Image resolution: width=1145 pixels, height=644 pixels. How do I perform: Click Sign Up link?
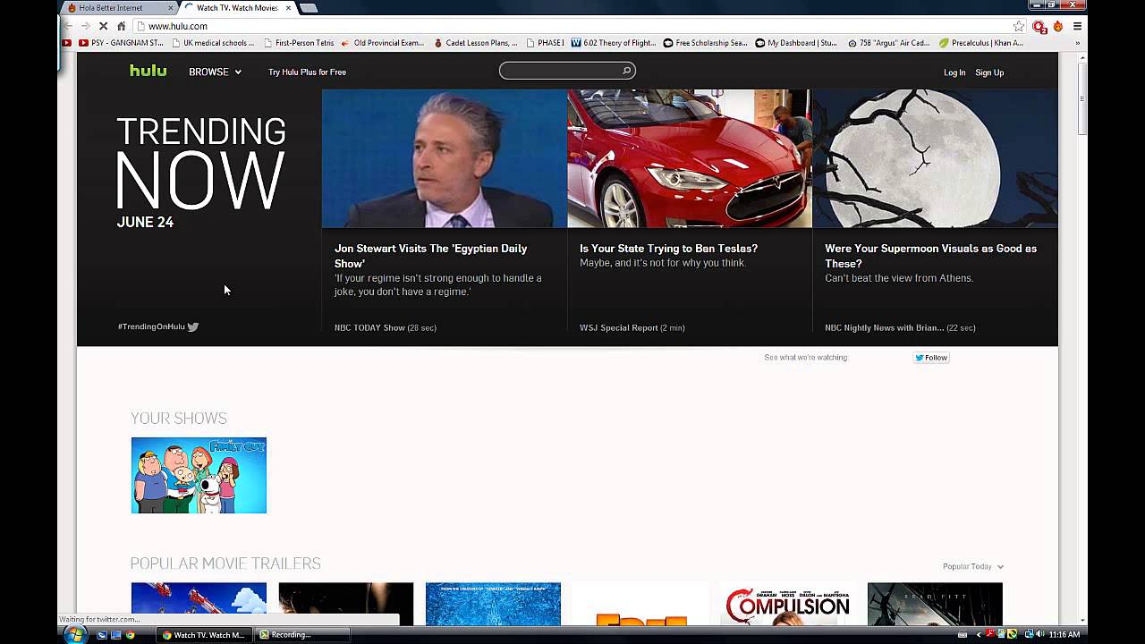[989, 72]
